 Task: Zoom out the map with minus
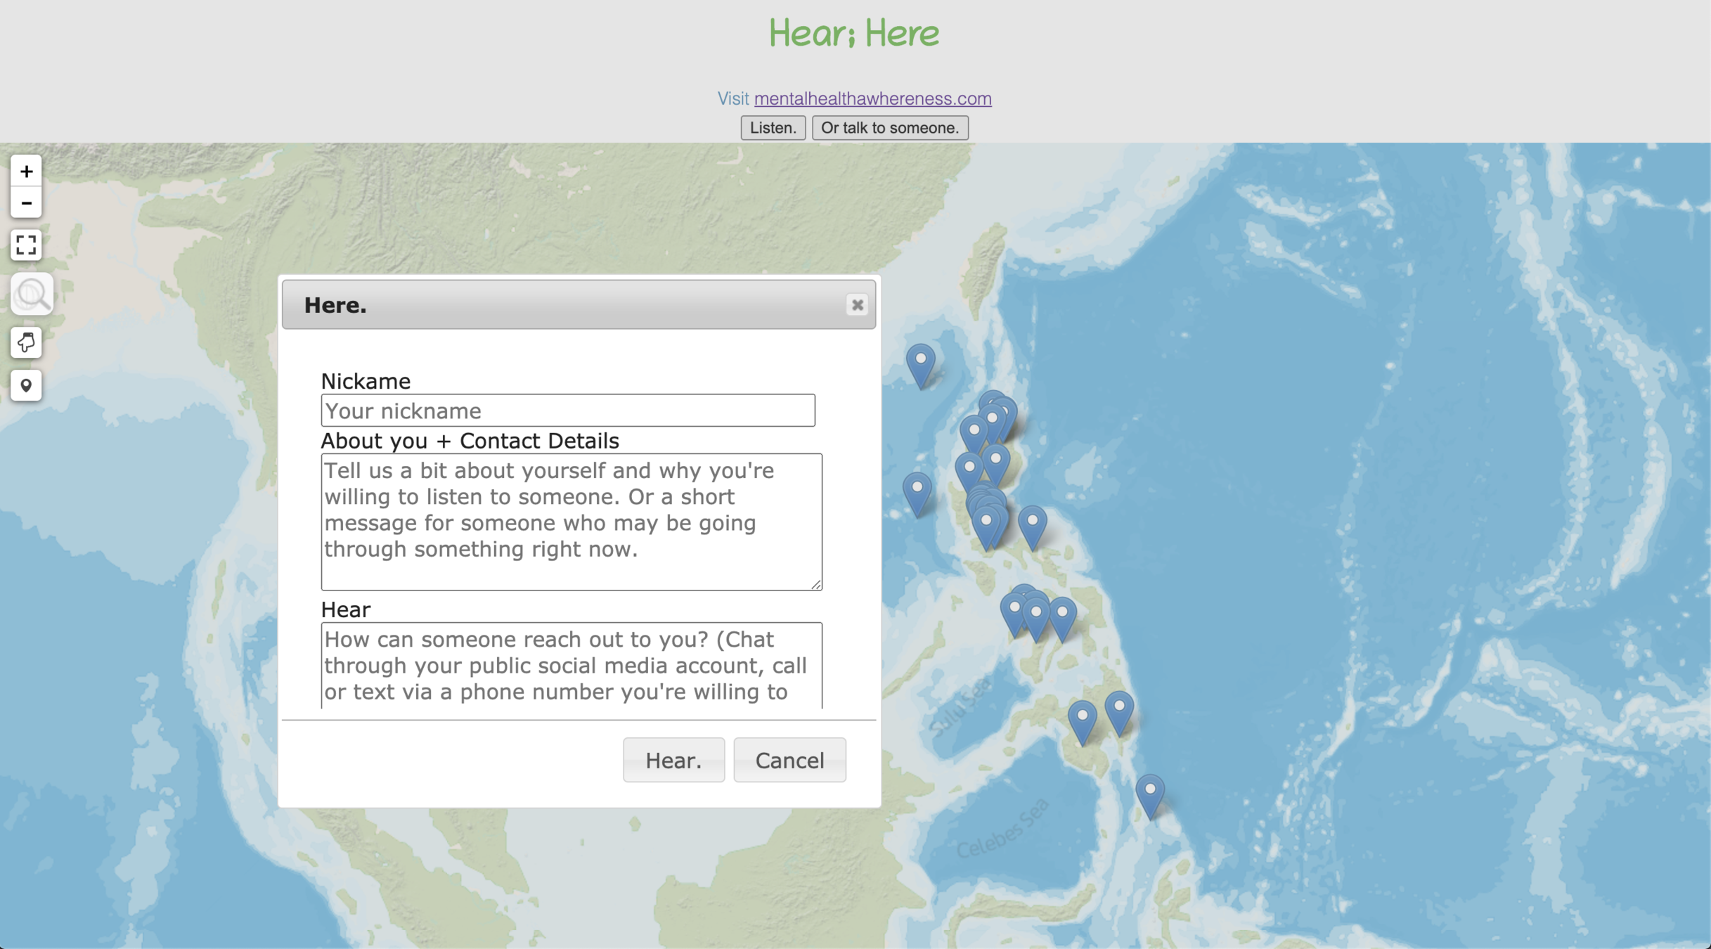point(26,203)
